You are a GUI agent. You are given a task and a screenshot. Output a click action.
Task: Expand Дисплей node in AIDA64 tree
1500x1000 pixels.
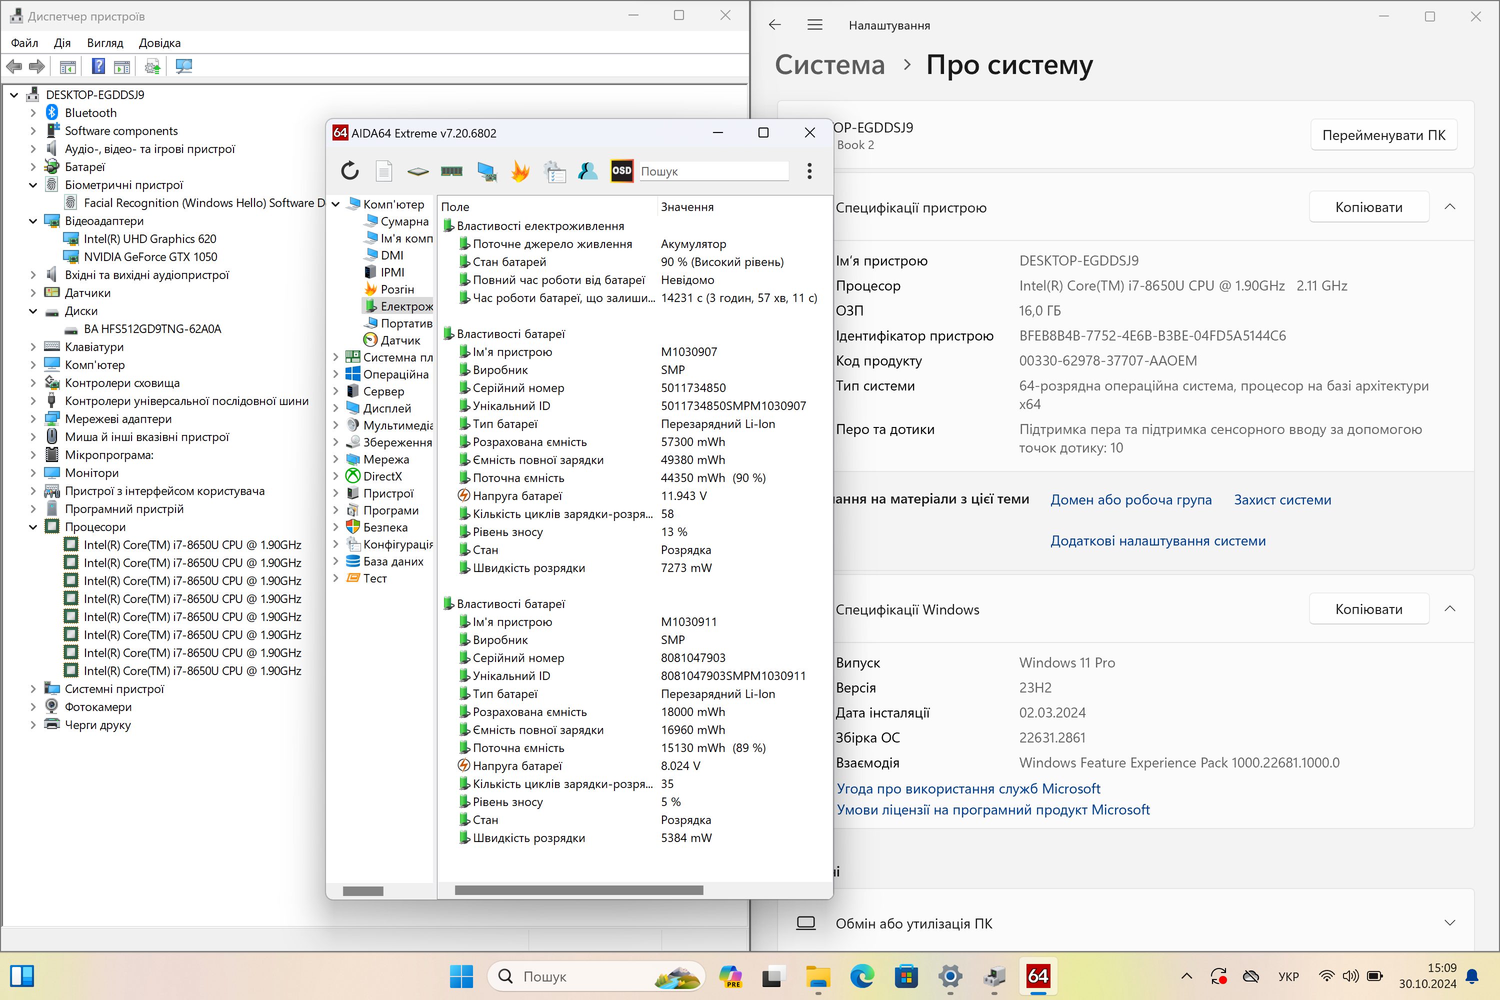tap(335, 408)
